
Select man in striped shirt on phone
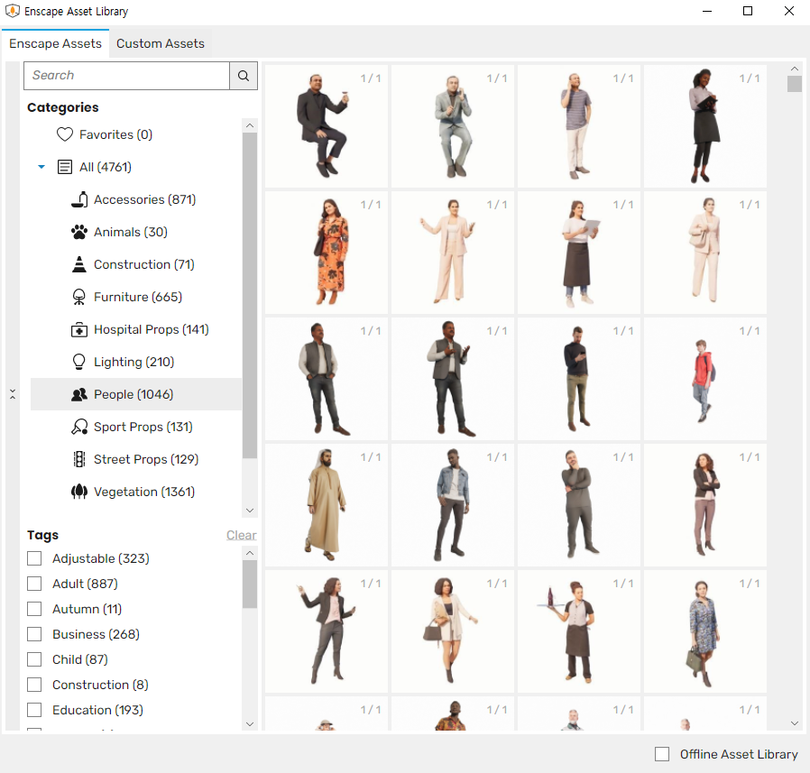pos(578,126)
